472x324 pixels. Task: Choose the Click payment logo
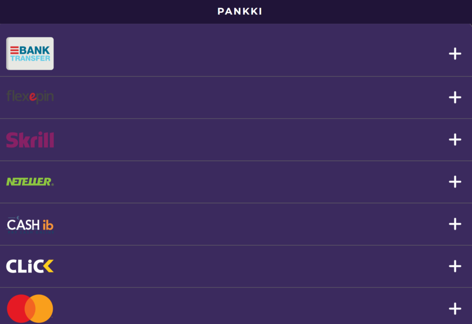point(30,266)
